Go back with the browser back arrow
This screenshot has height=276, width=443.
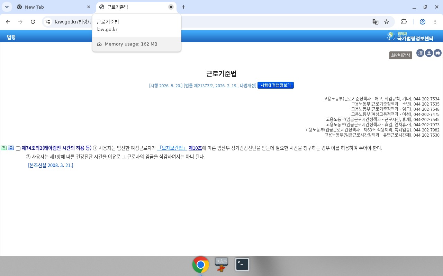point(8,22)
